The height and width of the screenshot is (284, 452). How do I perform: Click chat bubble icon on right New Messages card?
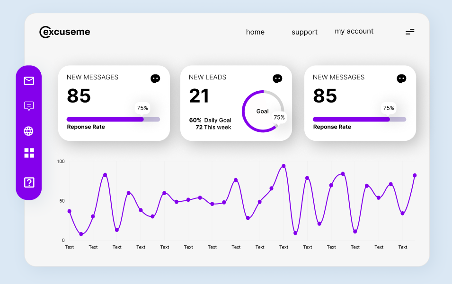(401, 79)
